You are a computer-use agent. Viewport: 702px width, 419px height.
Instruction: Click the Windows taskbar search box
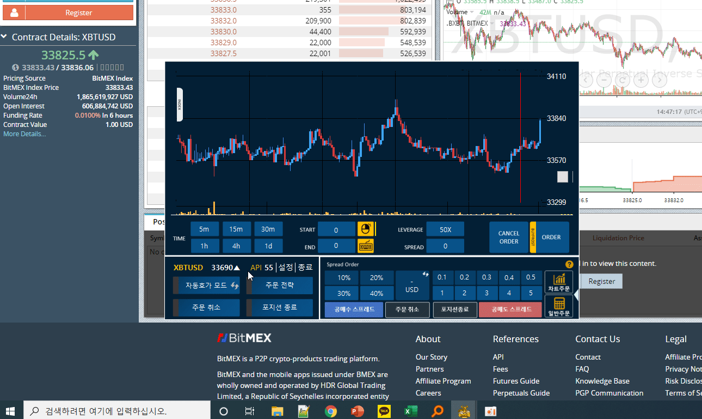(117, 411)
